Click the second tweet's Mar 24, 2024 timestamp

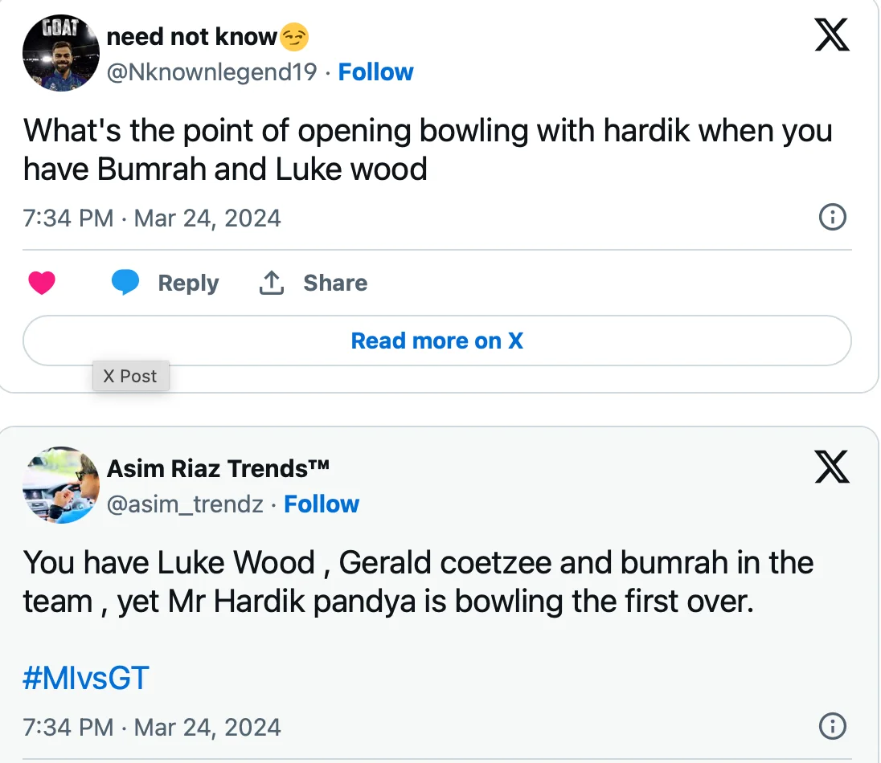(207, 728)
